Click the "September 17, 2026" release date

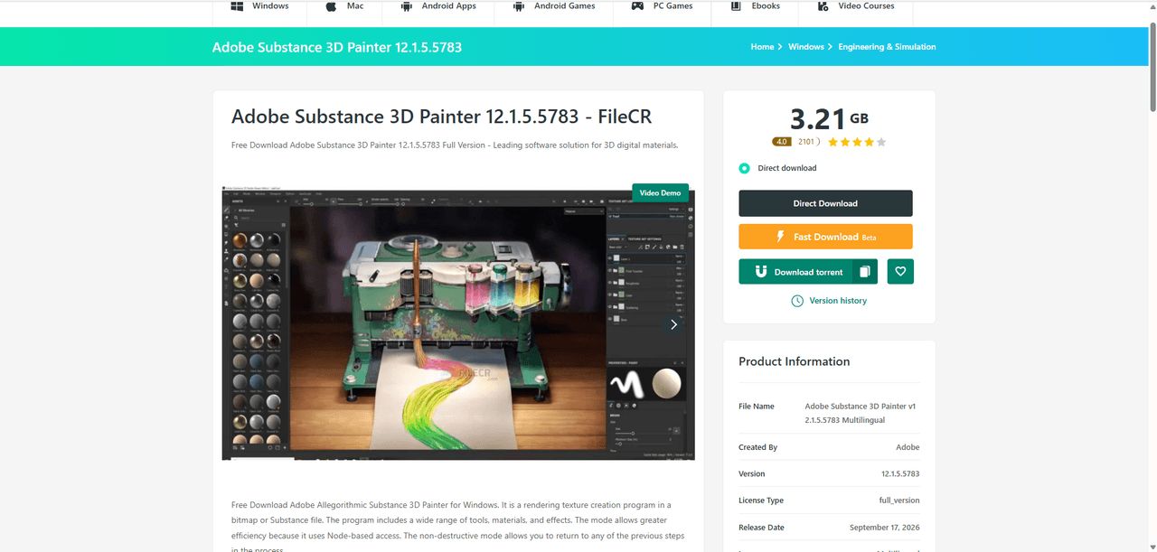click(x=885, y=528)
